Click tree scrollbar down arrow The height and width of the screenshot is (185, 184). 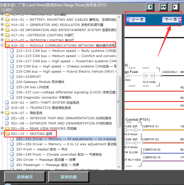(x=119, y=167)
